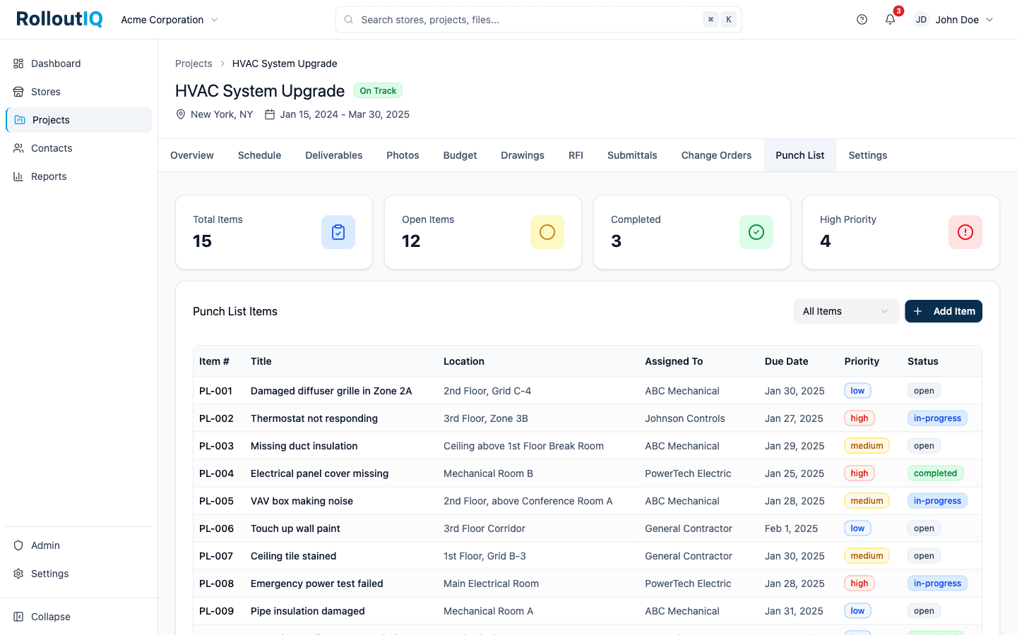Click Johnson Controls in the Assigned To column
The height and width of the screenshot is (635, 1017).
coord(685,418)
